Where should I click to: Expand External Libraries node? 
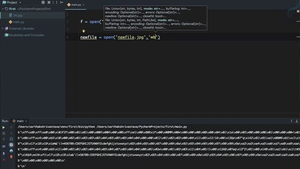pos(3,28)
